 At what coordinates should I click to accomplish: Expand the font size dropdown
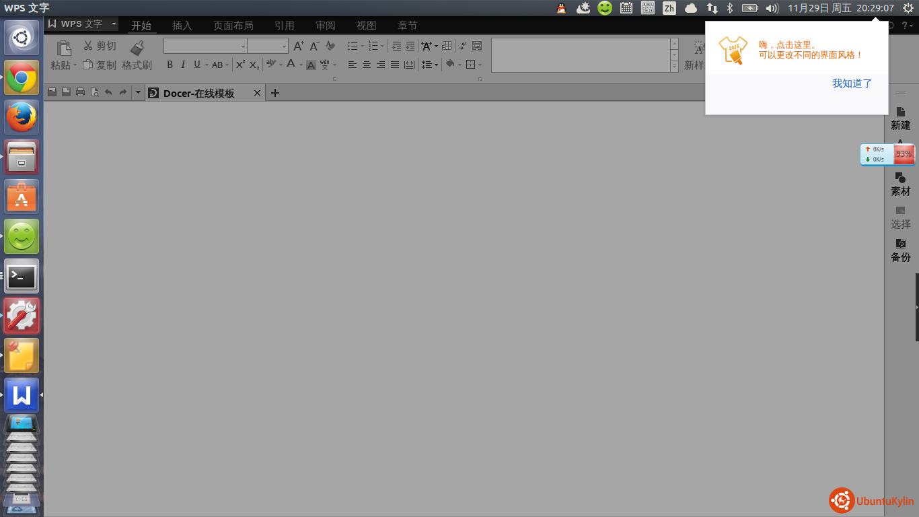(284, 46)
